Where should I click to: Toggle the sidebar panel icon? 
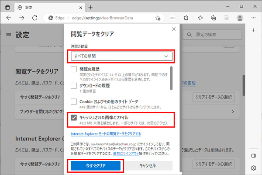coord(253,156)
